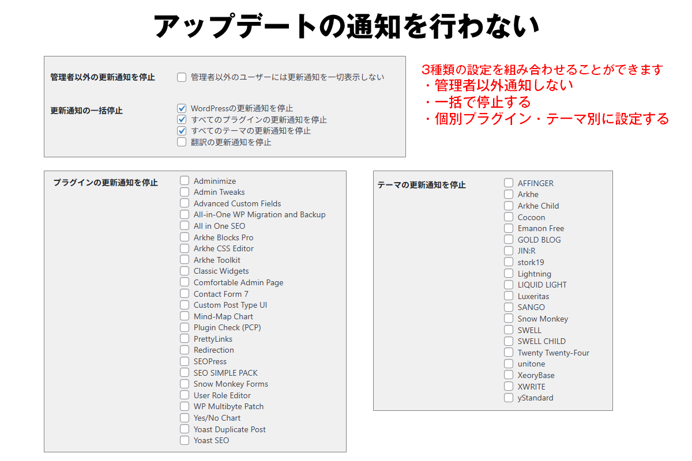Check the Classic Widgets box
Viewport: 692px width, 461px height.
(x=185, y=271)
